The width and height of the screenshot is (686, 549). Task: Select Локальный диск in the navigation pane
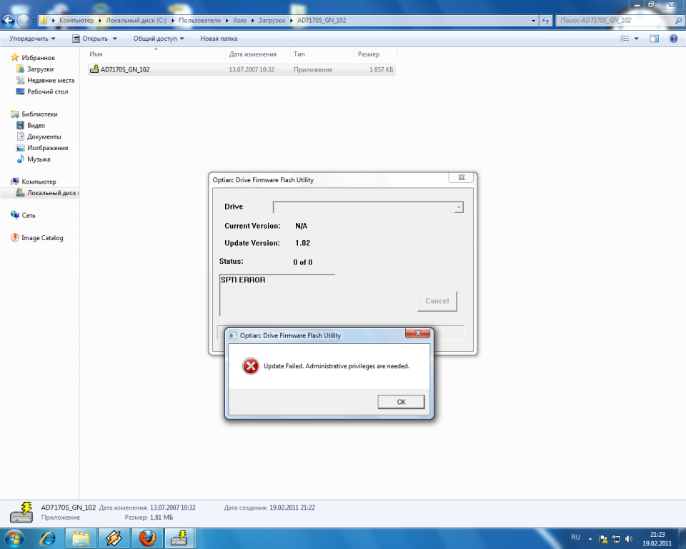(47, 193)
